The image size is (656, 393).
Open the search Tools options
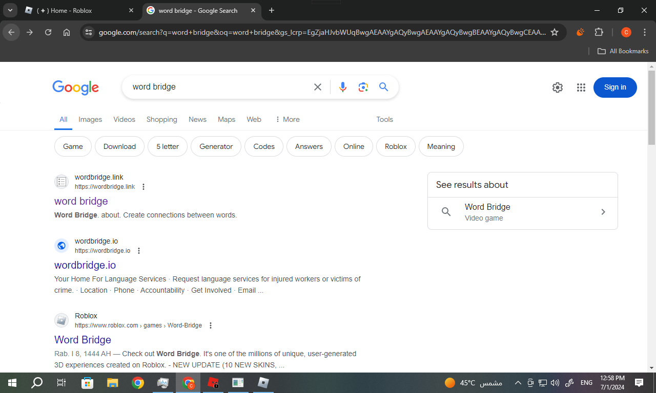click(385, 119)
